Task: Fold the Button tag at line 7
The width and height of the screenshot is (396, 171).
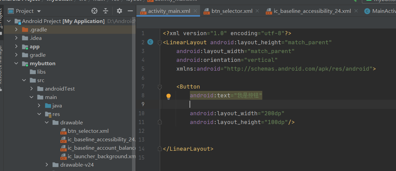Action: pos(160,87)
